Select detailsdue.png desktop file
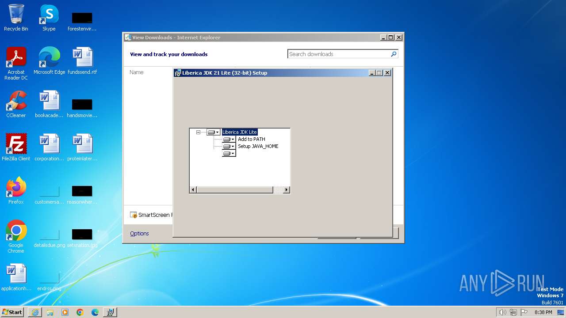This screenshot has height=318, width=566. (x=49, y=238)
